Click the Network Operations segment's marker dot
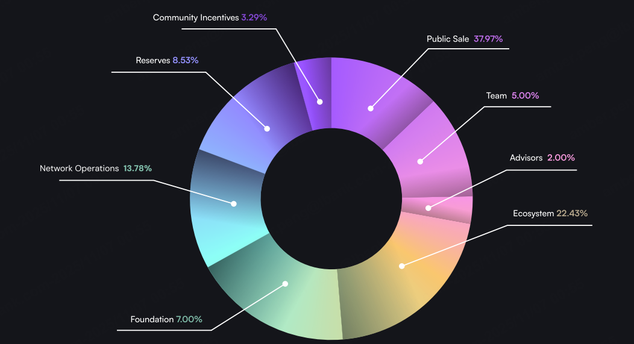634x344 pixels. click(x=234, y=204)
